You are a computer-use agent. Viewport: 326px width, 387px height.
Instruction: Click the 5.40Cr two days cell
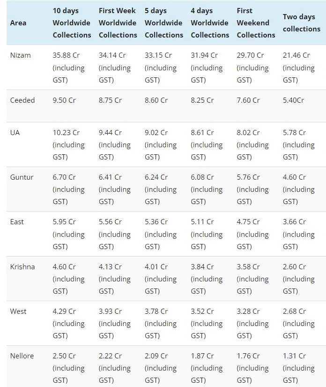[x=293, y=100]
